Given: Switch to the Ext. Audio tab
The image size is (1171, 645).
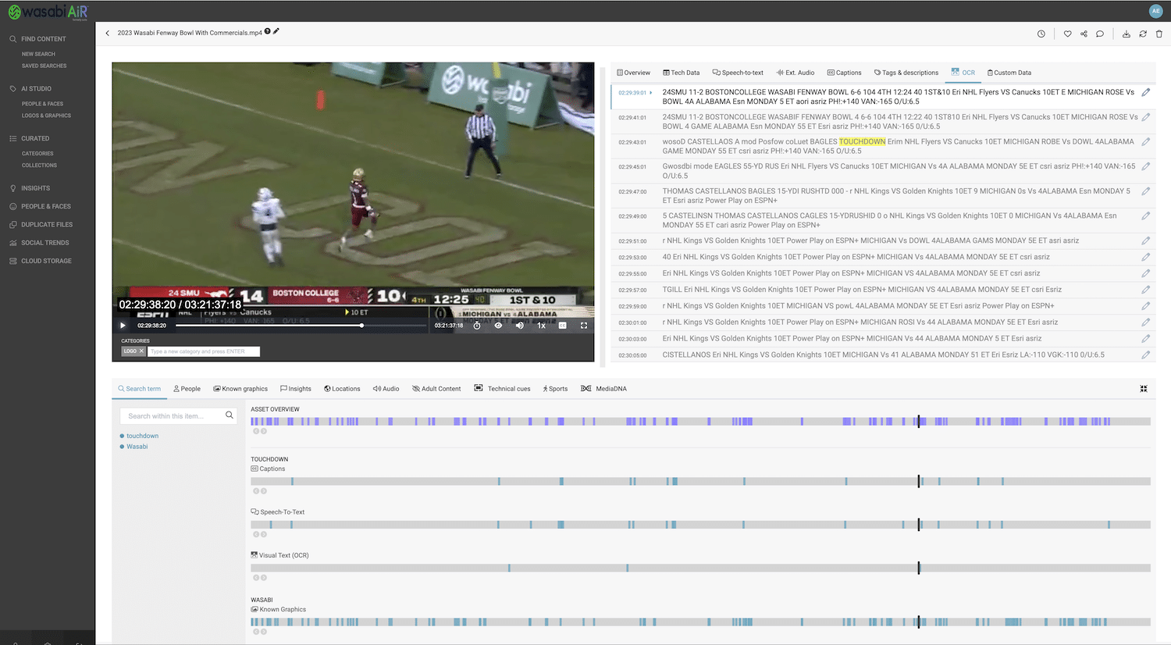Looking at the screenshot, I should (x=795, y=73).
